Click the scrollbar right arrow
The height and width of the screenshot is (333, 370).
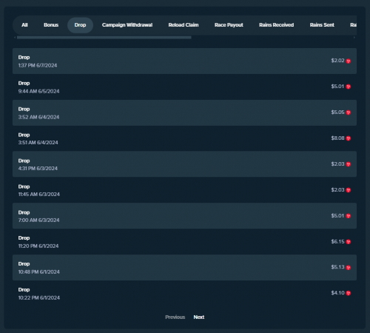click(354, 38)
